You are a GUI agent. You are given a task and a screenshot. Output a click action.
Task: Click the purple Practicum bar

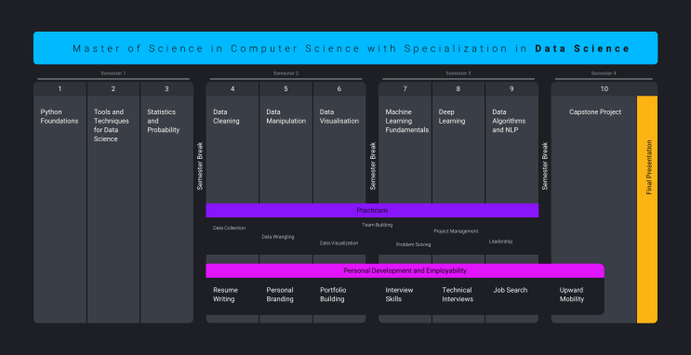[x=372, y=211]
